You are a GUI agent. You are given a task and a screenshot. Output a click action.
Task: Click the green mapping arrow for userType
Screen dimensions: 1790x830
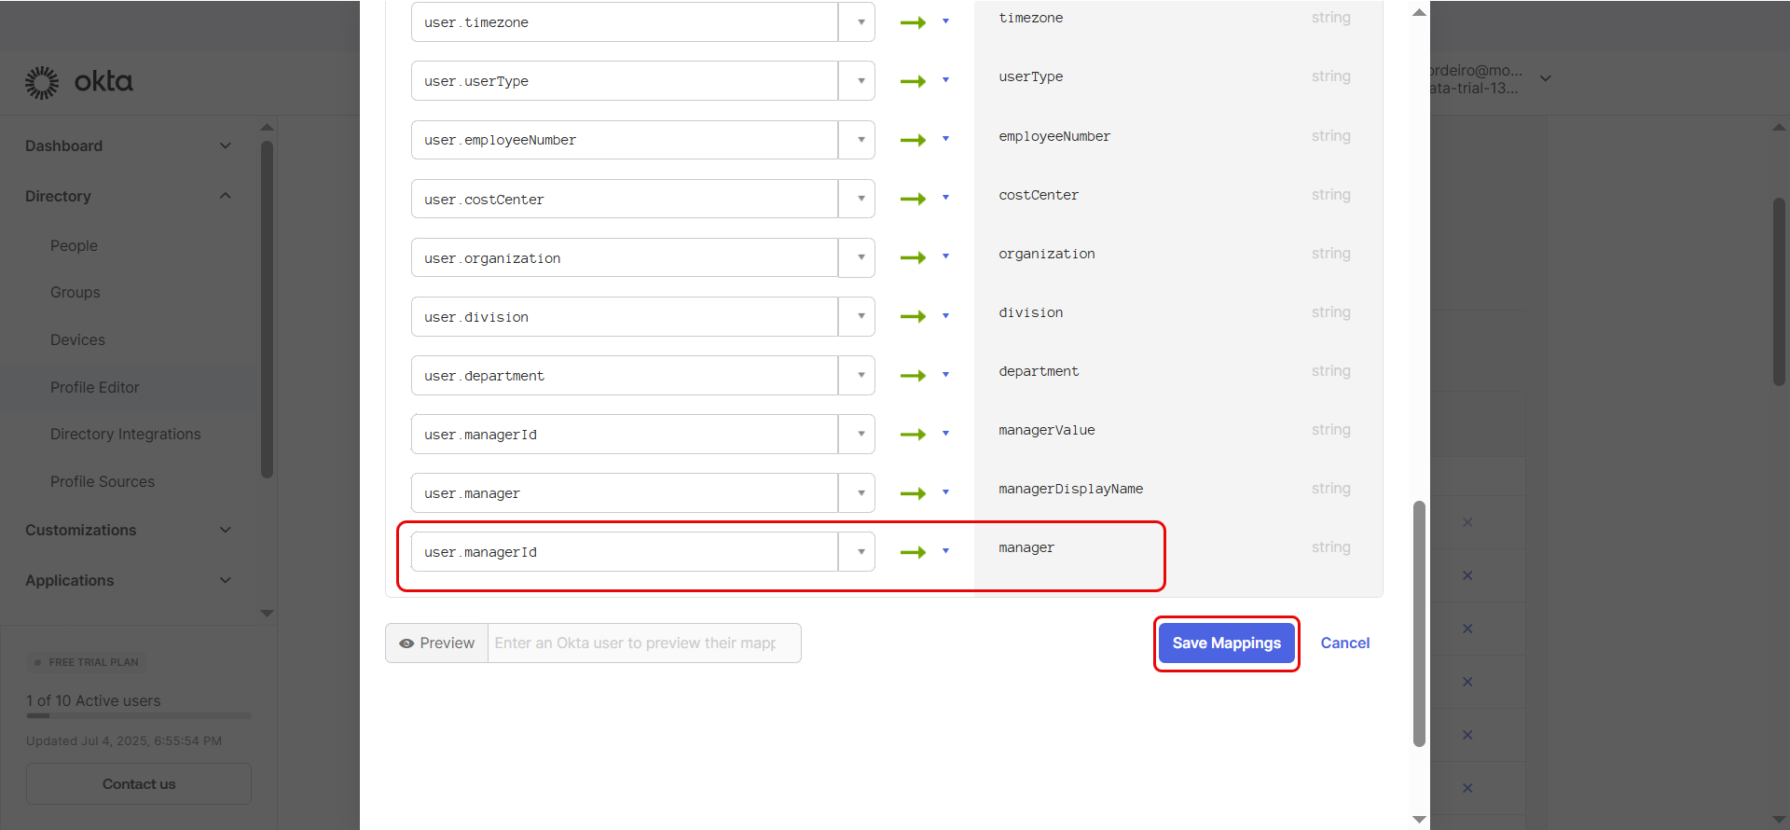tap(913, 81)
